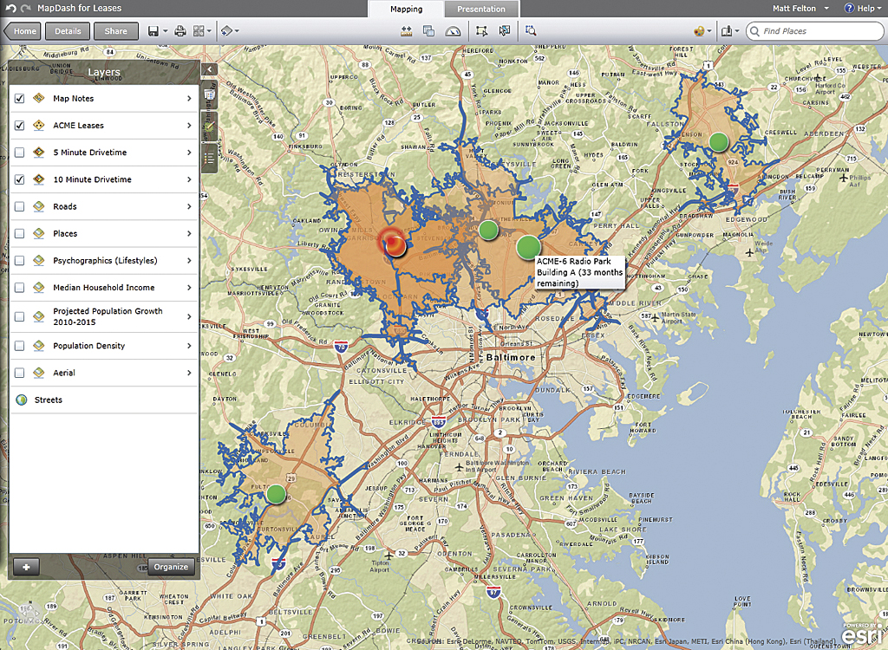888x650 pixels.
Task: Expand the Population Density layer arrow
Action: pos(189,346)
